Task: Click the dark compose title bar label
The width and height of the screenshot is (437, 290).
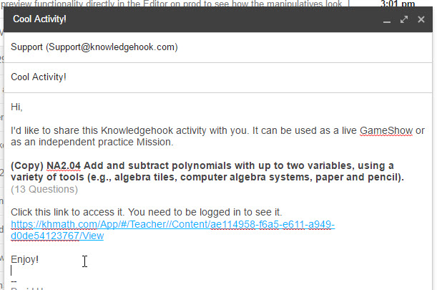Action: point(39,19)
